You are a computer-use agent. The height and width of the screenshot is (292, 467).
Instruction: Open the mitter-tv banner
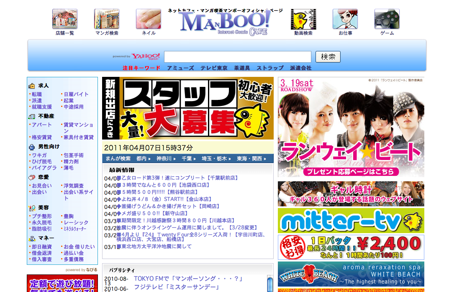[x=351, y=221]
